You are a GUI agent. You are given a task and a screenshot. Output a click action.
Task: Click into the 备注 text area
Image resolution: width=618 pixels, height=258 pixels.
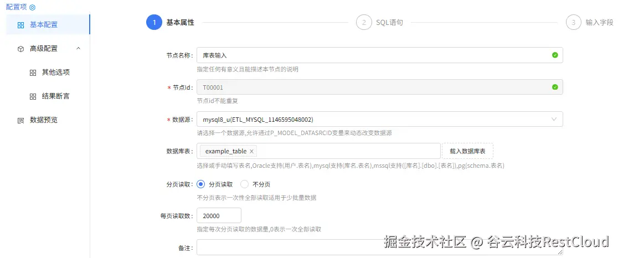[x=379, y=248]
